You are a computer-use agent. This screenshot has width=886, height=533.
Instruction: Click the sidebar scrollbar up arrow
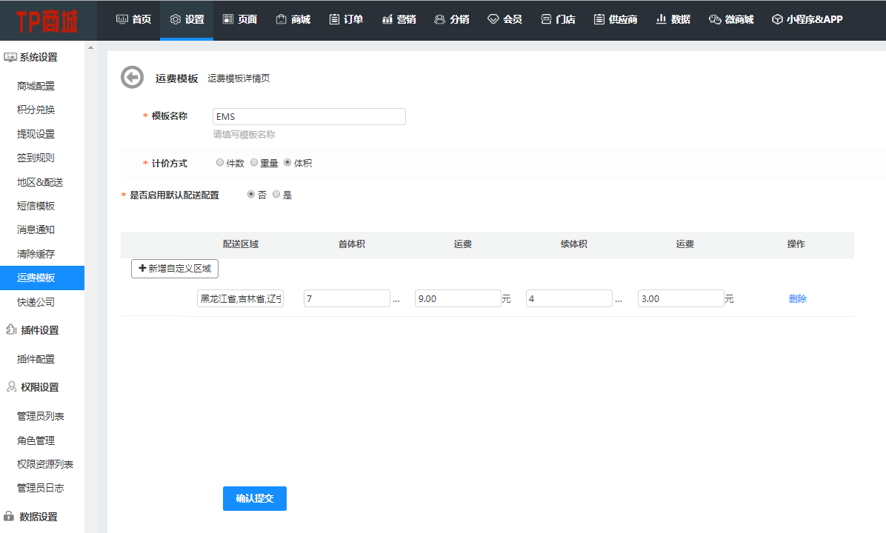tap(91, 48)
